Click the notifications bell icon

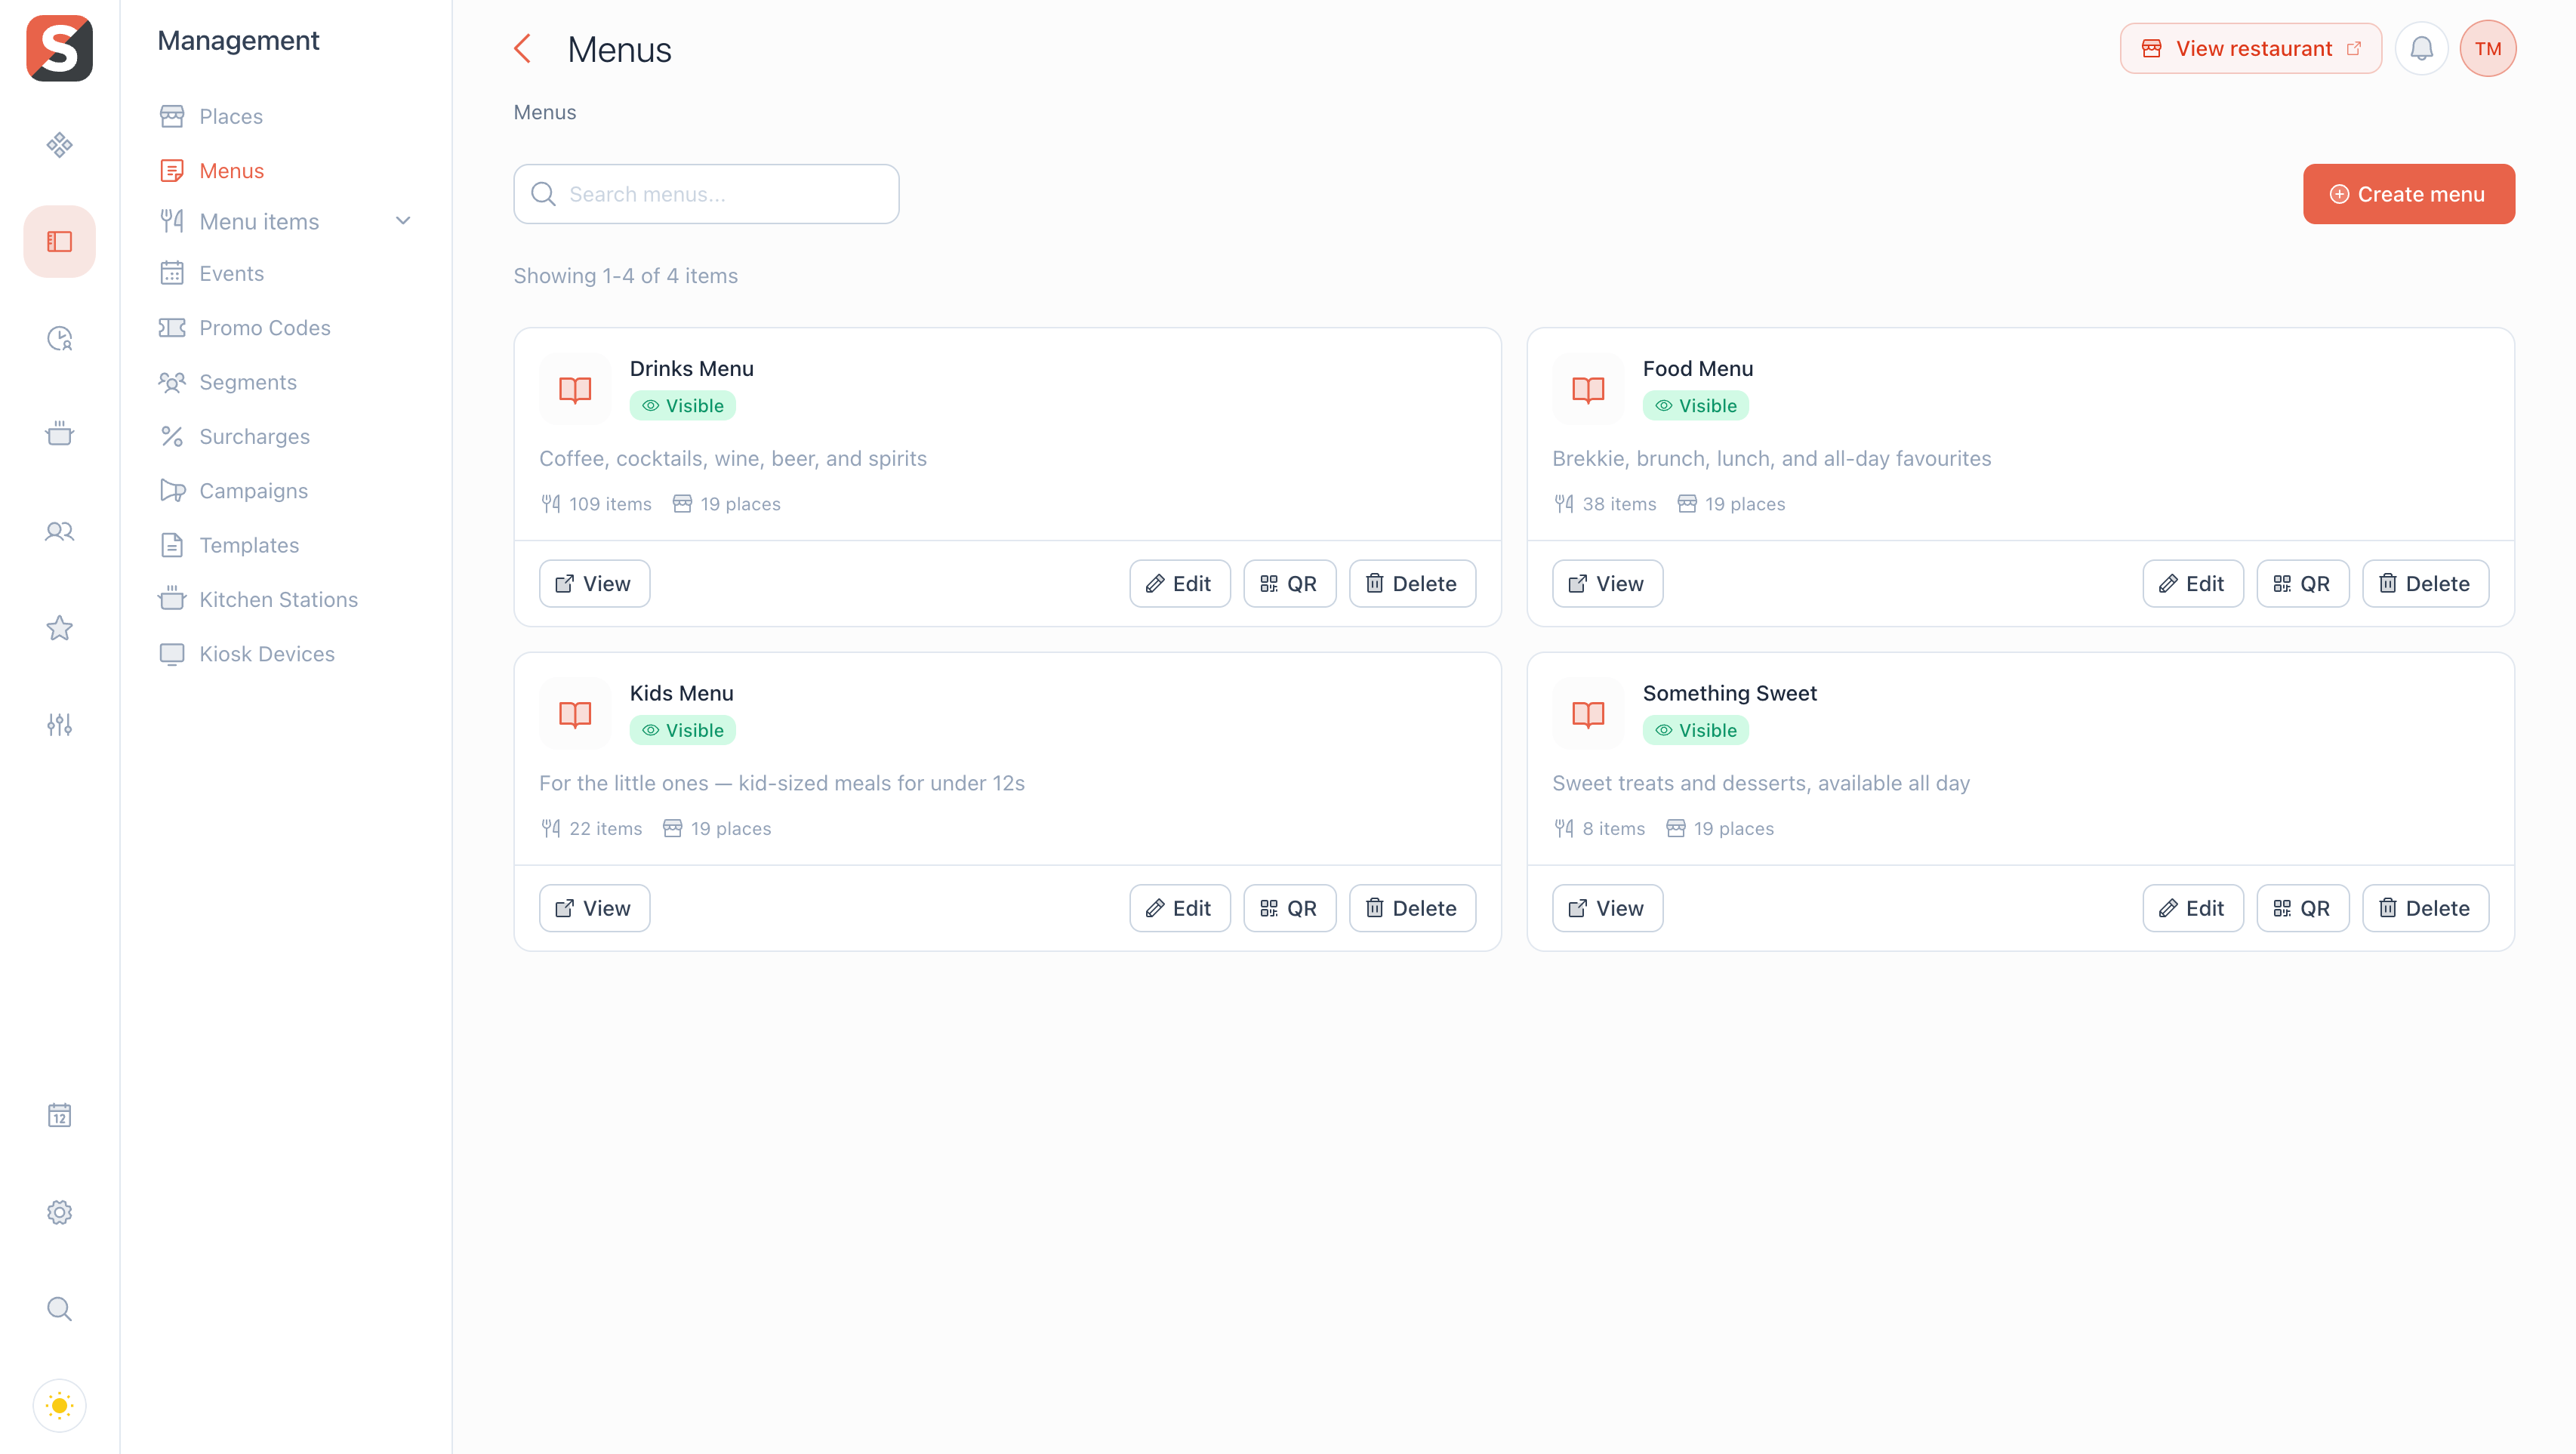point(2420,48)
